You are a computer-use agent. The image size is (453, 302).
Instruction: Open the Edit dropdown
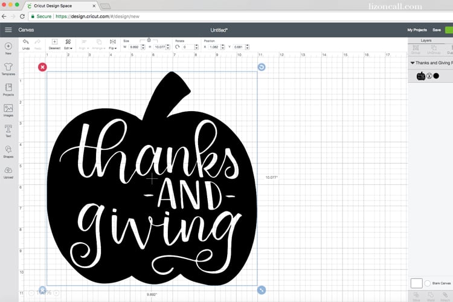point(68,44)
